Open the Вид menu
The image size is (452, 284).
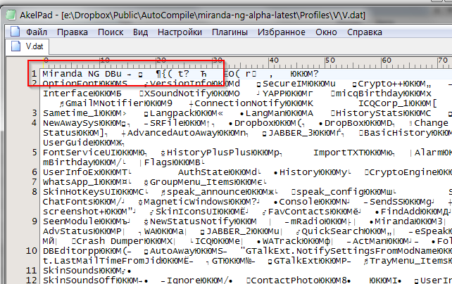pos(140,32)
